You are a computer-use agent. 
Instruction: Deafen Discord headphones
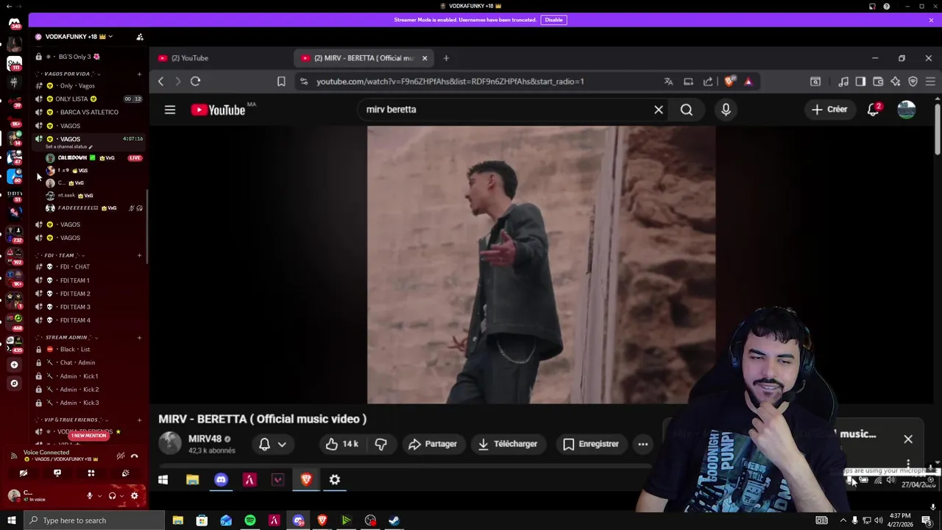(x=112, y=495)
